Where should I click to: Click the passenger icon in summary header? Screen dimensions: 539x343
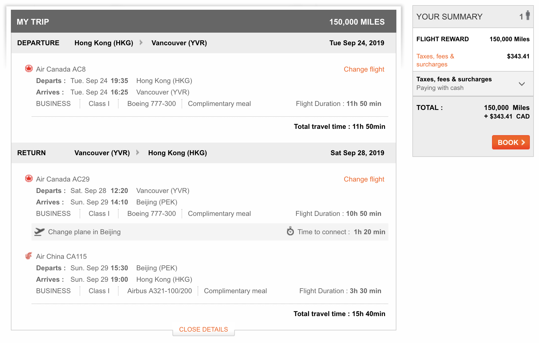(528, 16)
